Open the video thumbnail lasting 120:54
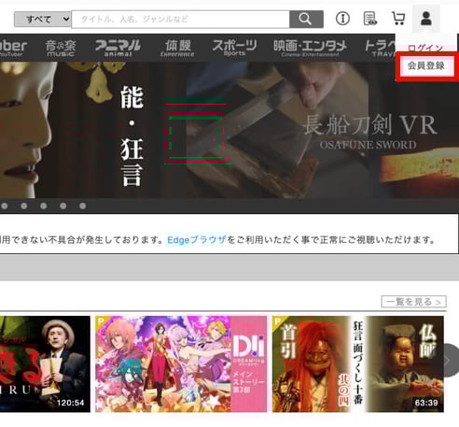The image size is (459, 427). [45, 363]
